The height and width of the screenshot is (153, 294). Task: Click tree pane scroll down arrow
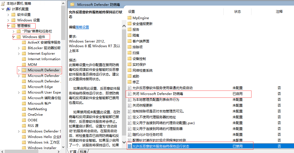(63, 147)
